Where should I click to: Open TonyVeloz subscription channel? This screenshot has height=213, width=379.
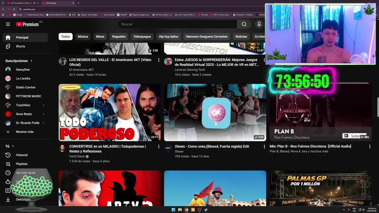coord(25,105)
